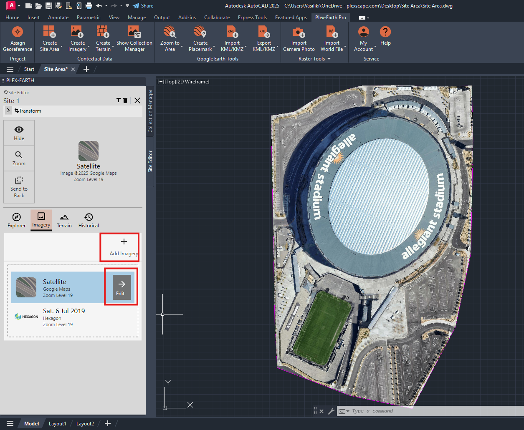Open the Express Tools ribbon tab
Screen dimensions: 524x430
(x=252, y=18)
